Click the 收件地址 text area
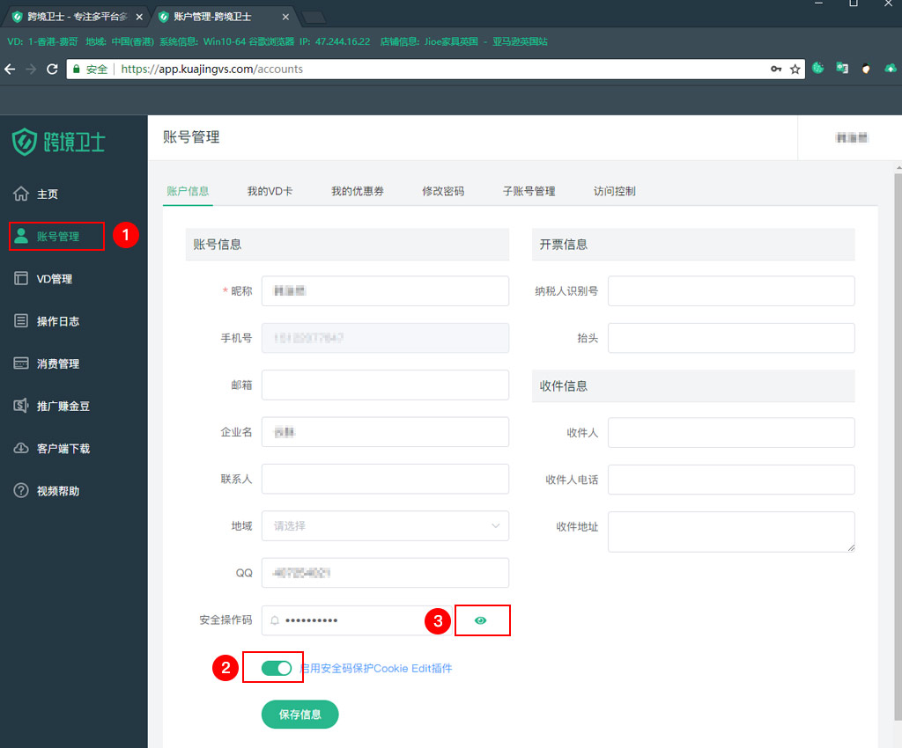The height and width of the screenshot is (748, 902). coord(731,532)
